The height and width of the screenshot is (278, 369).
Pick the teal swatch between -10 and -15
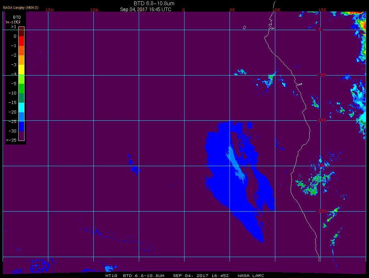22,98
